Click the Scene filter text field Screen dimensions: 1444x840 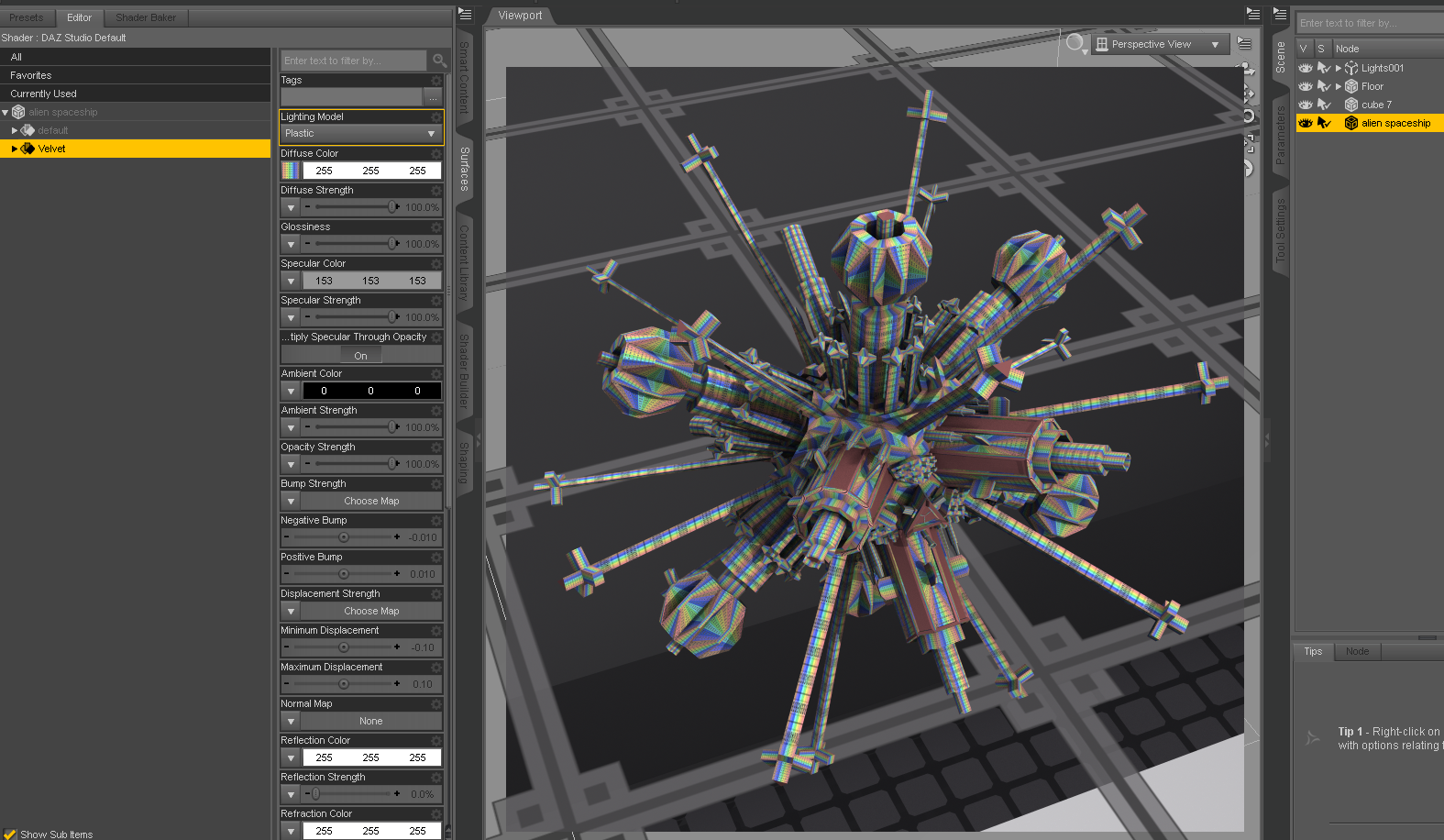tap(1370, 23)
